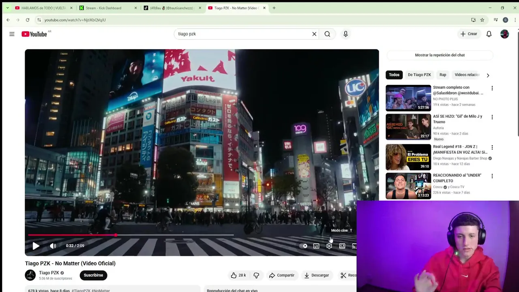Open browser media controls icon
The height and width of the screenshot is (292, 519).
495,20
